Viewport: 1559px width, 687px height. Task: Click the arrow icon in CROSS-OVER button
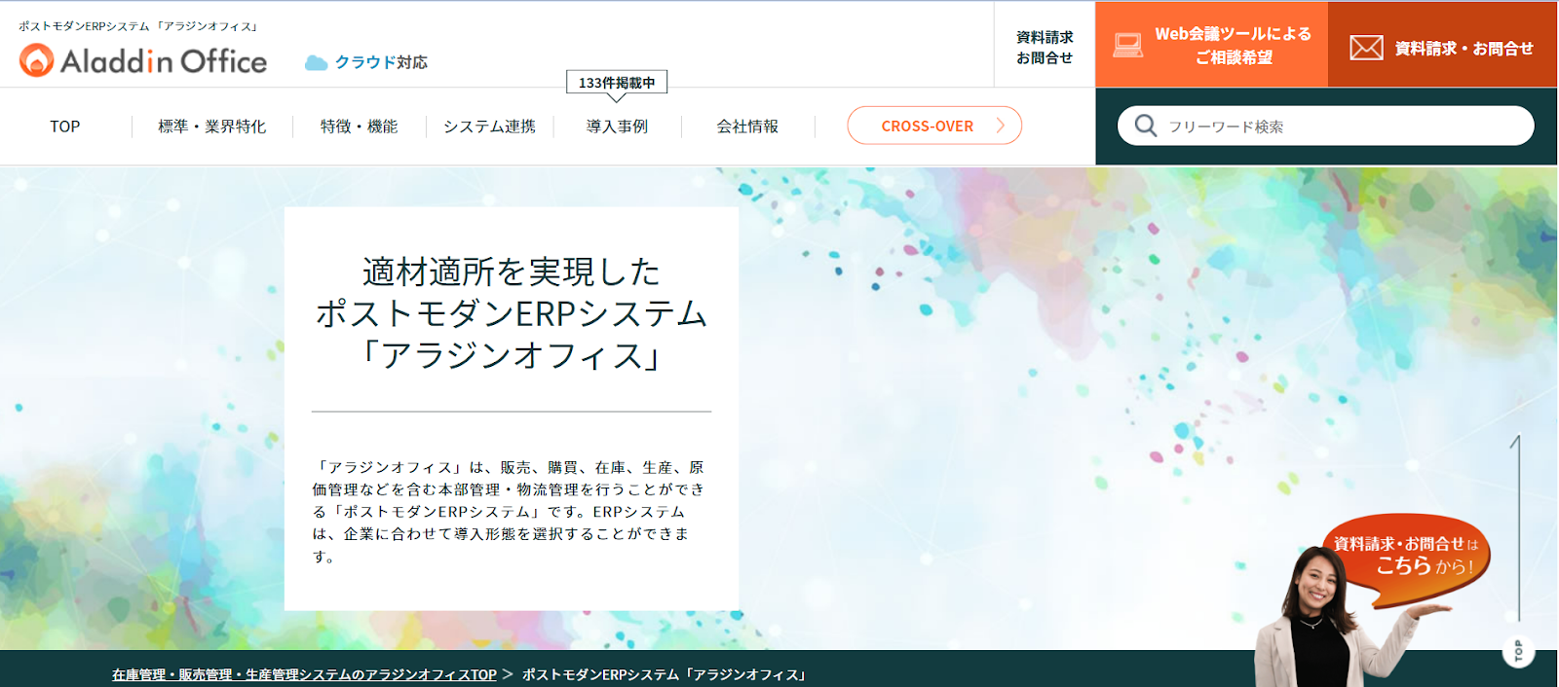[x=1000, y=126]
